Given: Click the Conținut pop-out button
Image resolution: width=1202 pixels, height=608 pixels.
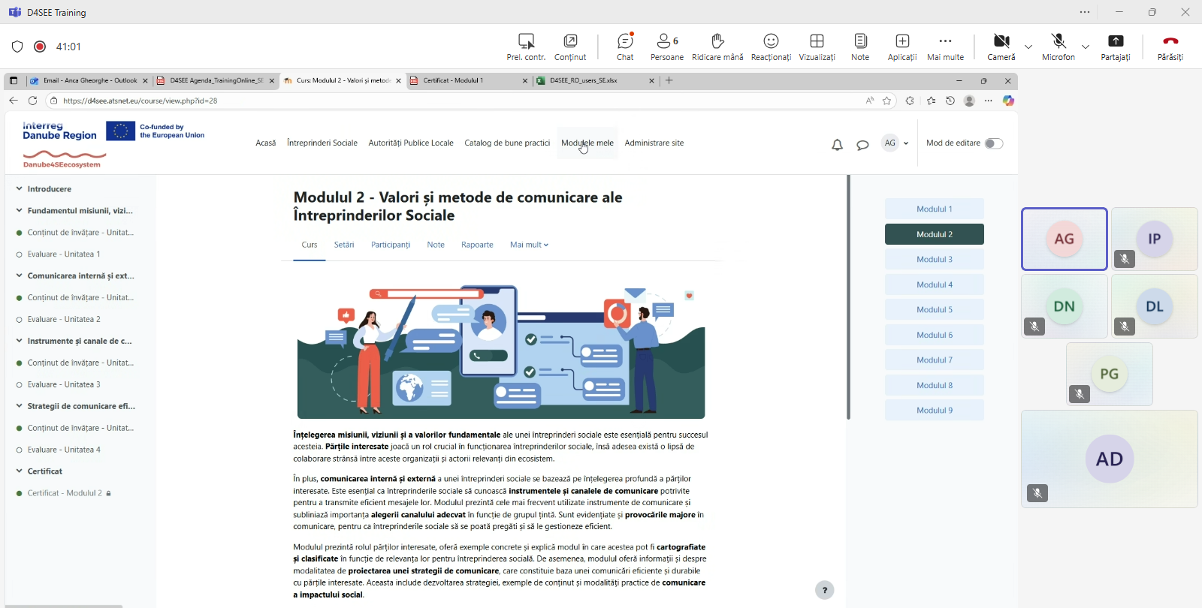Looking at the screenshot, I should pos(570,47).
